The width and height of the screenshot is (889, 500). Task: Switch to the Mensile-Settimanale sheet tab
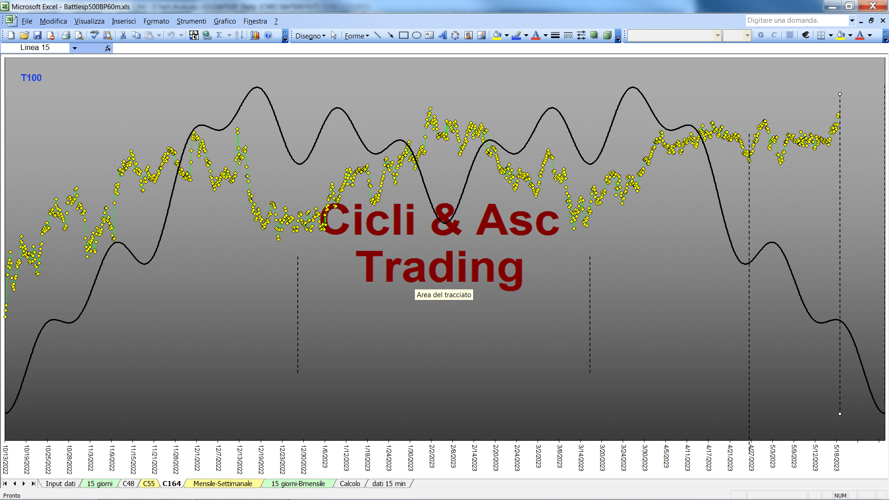point(223,483)
